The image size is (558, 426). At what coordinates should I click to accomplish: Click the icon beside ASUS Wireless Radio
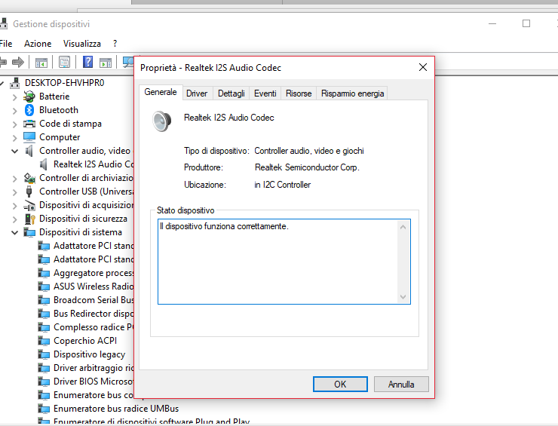pos(44,286)
